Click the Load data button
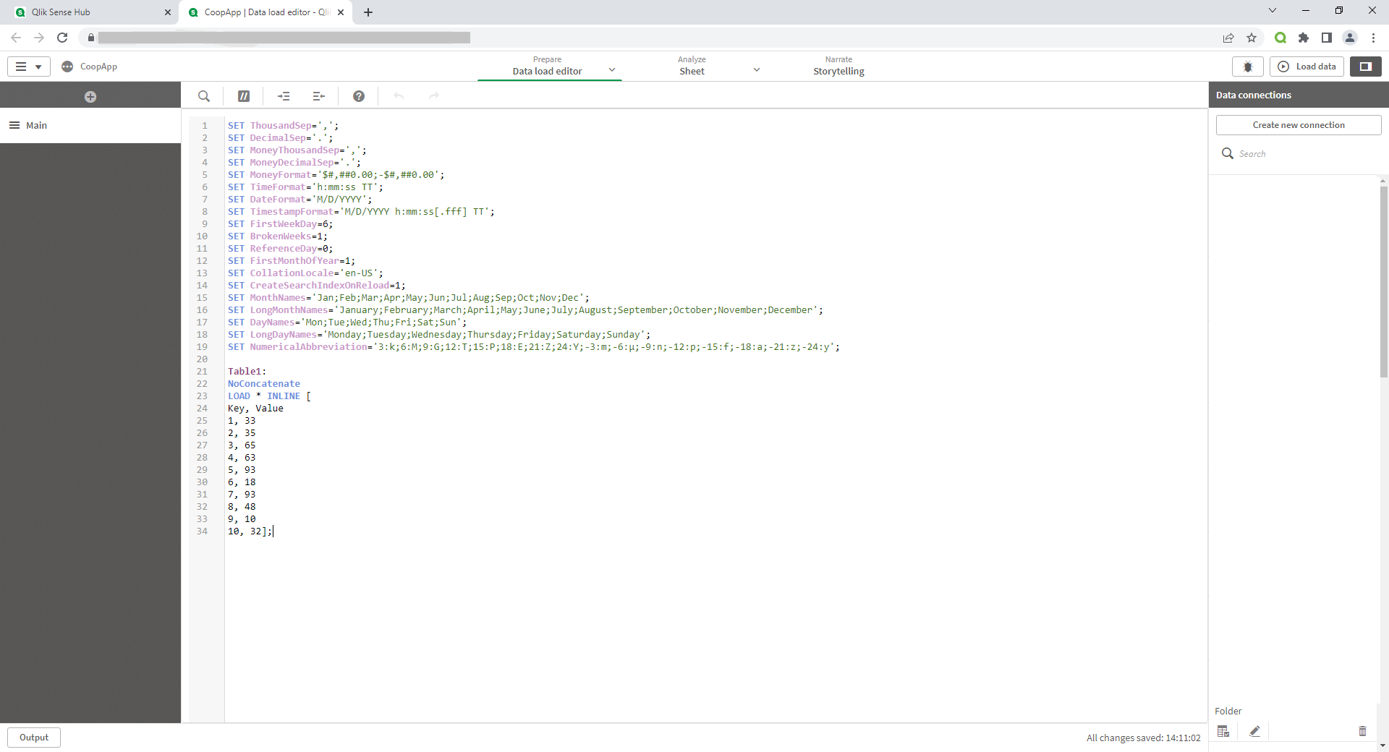Image resolution: width=1389 pixels, height=752 pixels. [1307, 67]
